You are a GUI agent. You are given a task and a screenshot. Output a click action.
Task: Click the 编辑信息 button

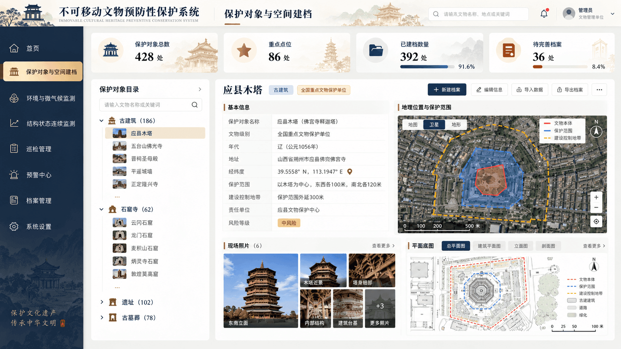point(490,90)
